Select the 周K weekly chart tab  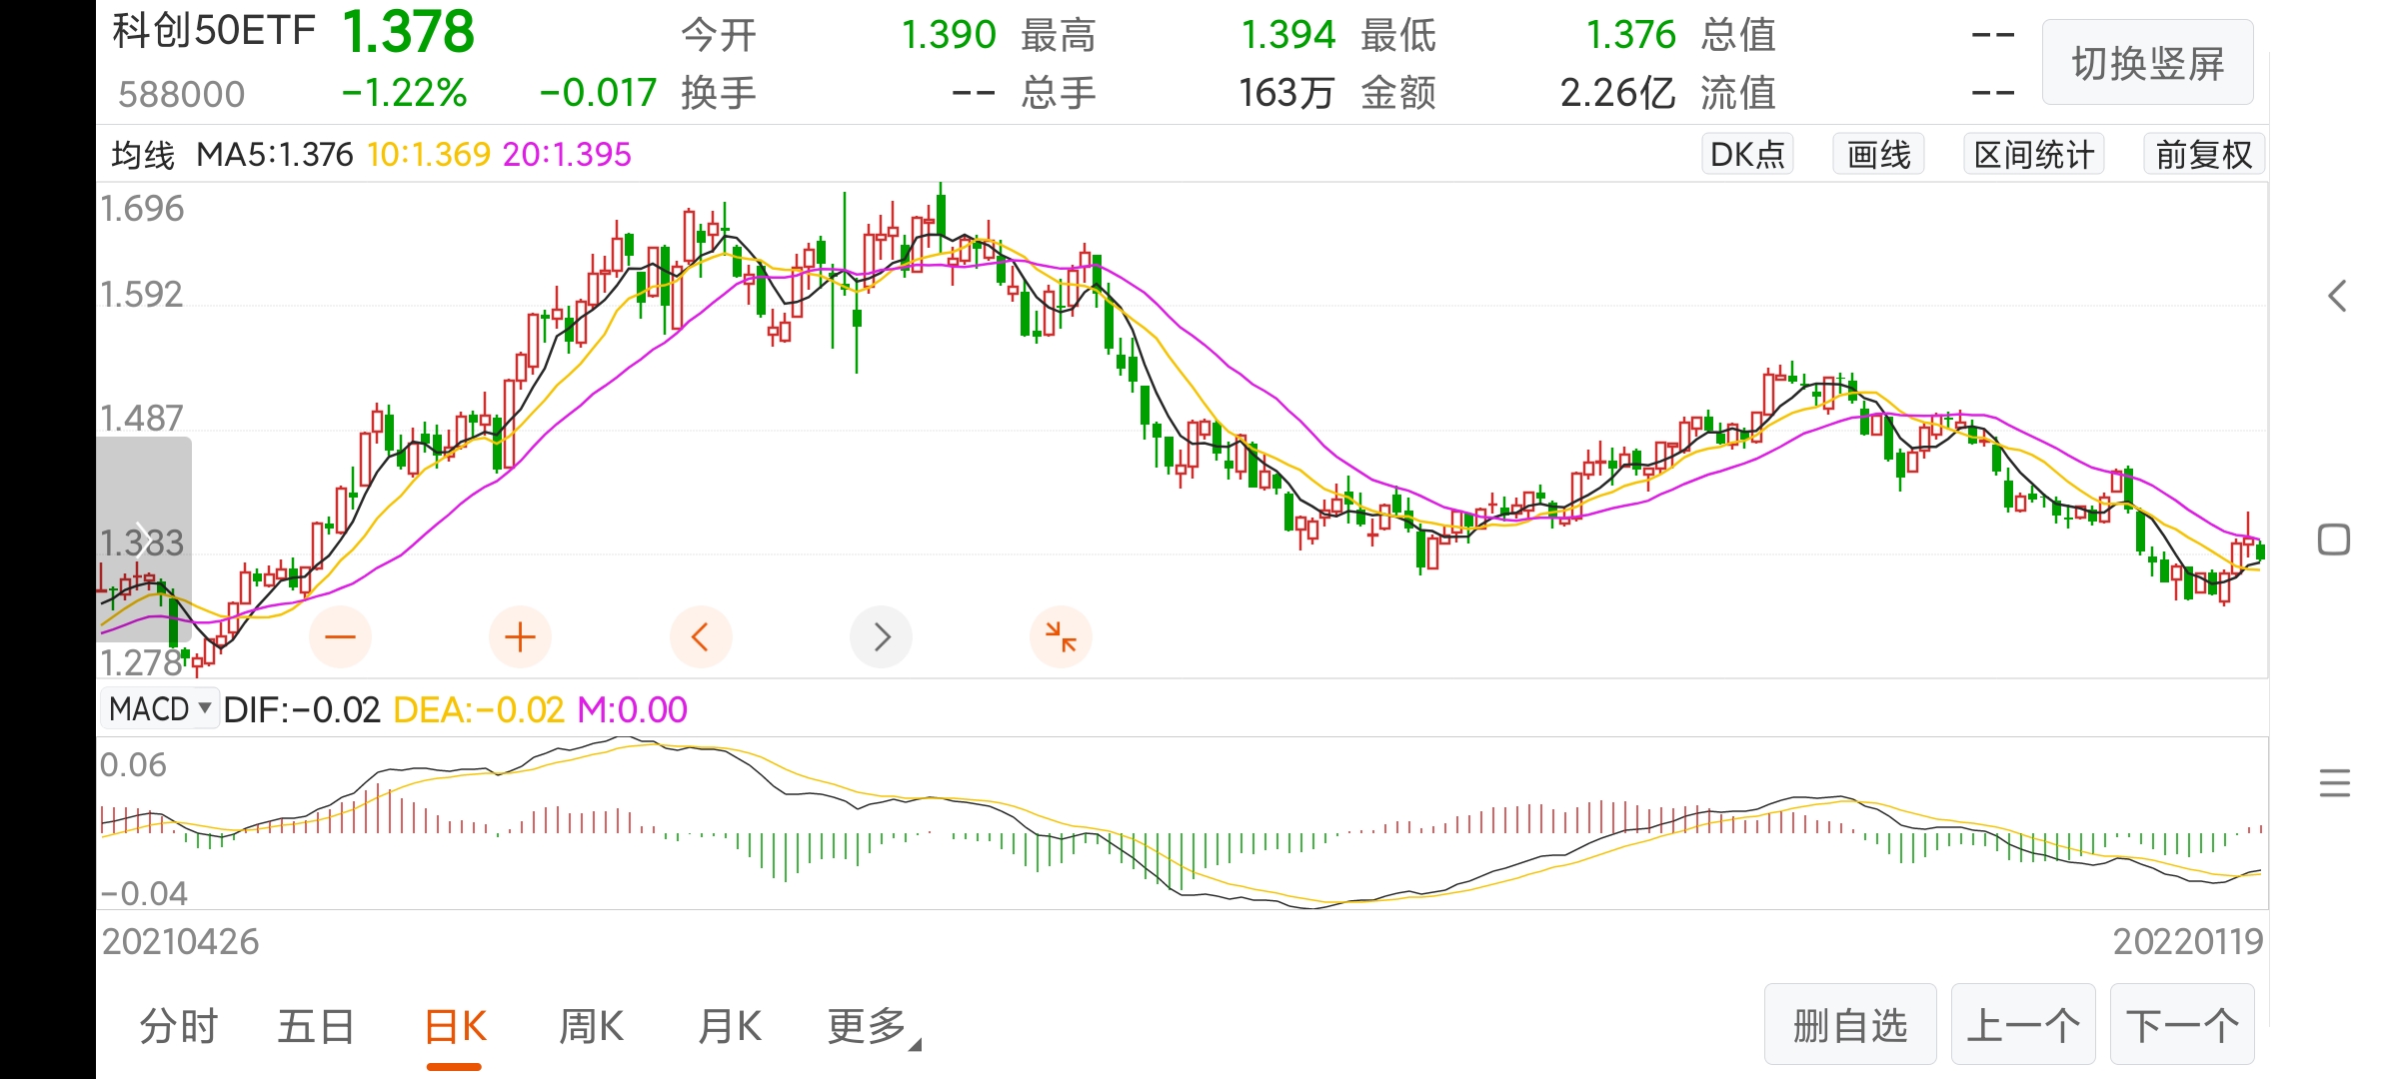coord(591,1026)
